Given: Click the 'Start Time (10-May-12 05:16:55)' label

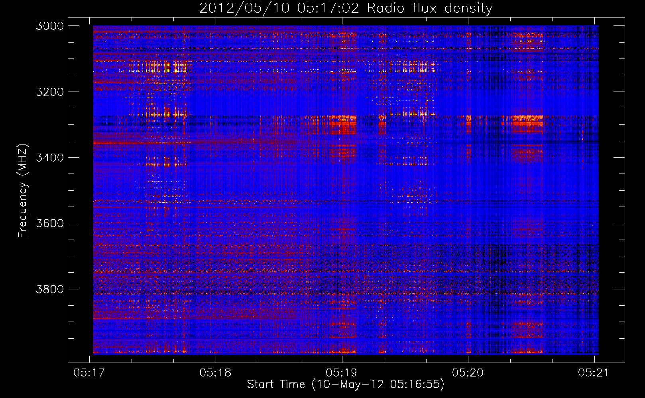Looking at the screenshot, I should click(346, 384).
